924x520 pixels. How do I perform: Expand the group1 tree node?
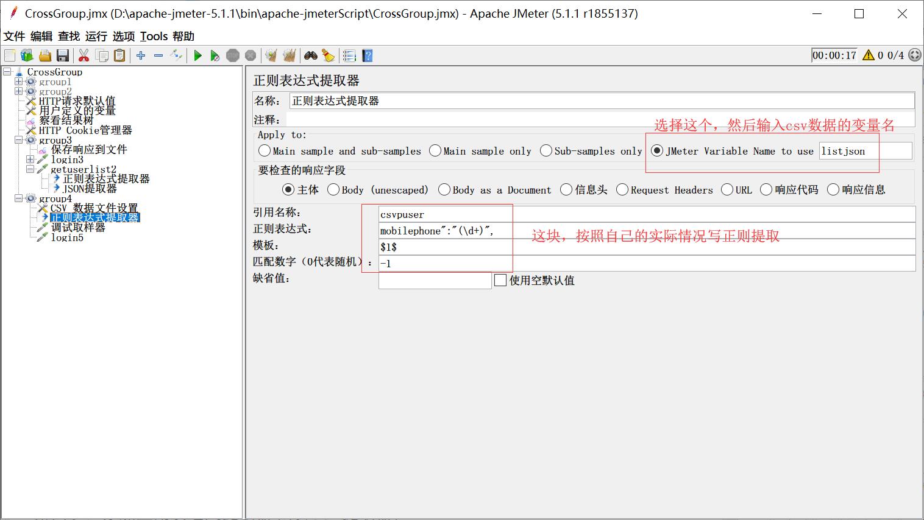(x=18, y=82)
